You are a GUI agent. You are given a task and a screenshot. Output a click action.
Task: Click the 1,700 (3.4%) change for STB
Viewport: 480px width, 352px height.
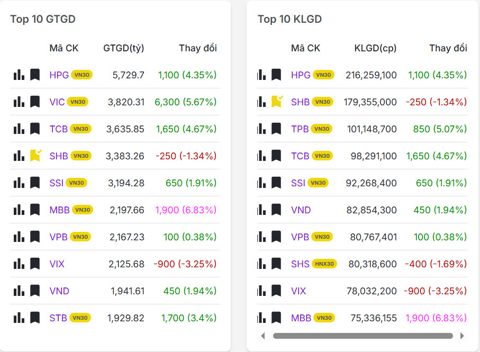point(189,318)
